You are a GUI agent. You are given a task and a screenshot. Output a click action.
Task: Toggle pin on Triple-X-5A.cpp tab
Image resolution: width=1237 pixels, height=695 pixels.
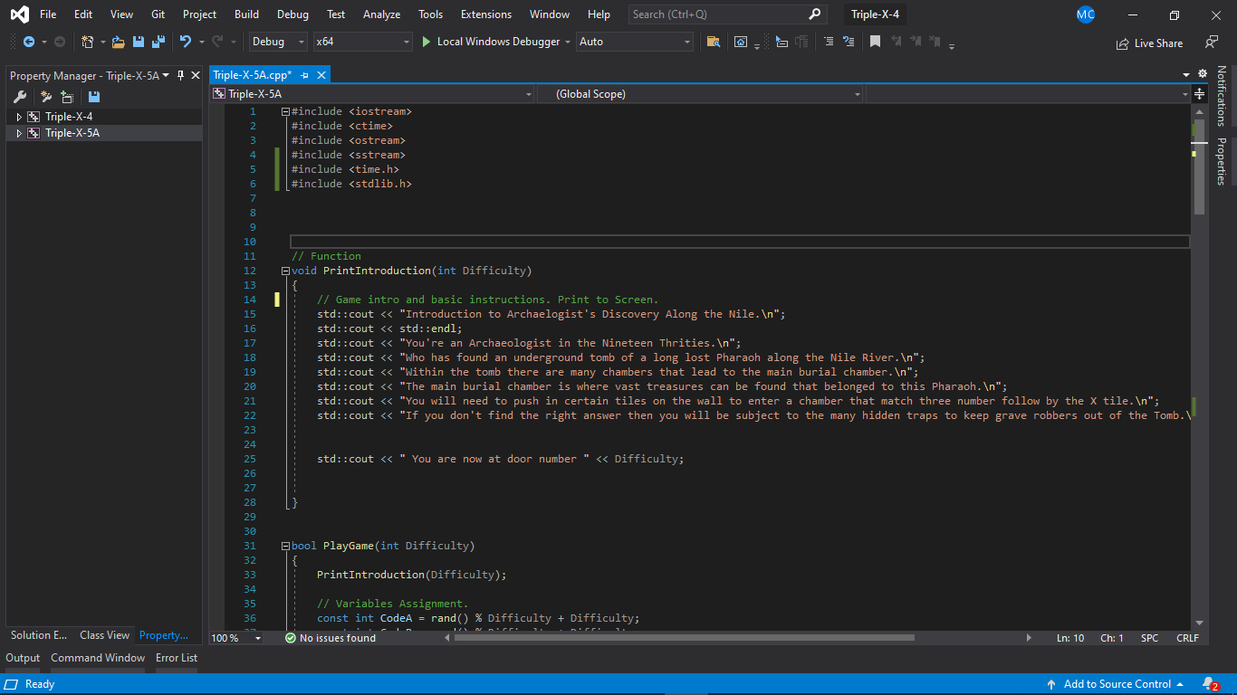(x=305, y=75)
